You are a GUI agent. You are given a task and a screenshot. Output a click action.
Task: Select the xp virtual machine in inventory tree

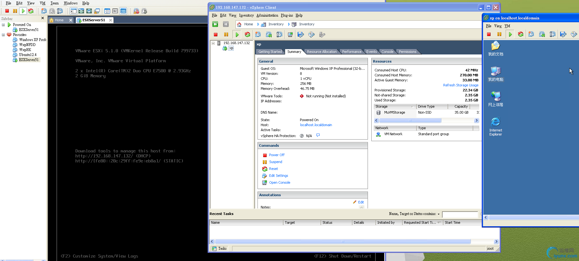point(231,48)
